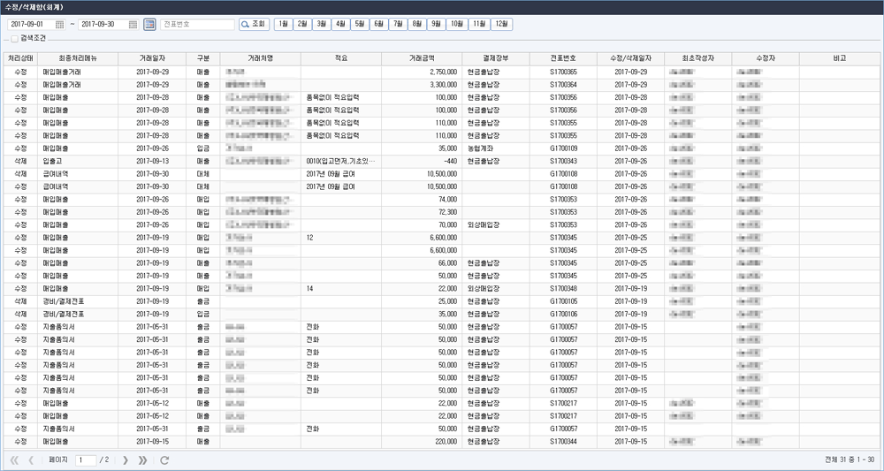Click amount 3,300,000 cell
The width and height of the screenshot is (884, 471).
tap(422, 85)
